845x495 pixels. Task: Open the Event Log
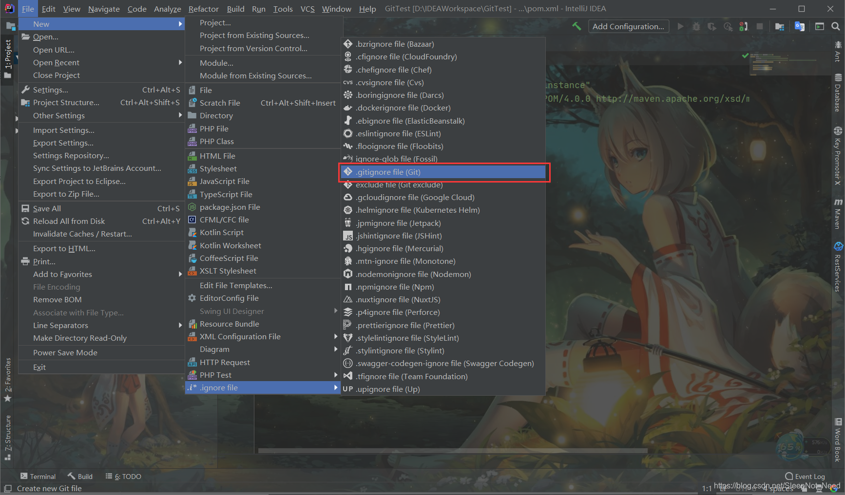point(805,477)
